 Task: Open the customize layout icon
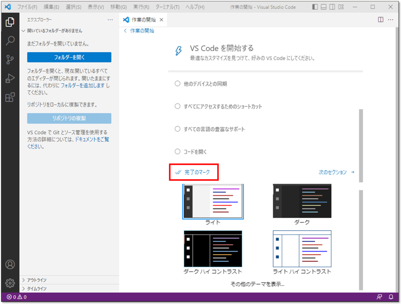coord(341,7)
